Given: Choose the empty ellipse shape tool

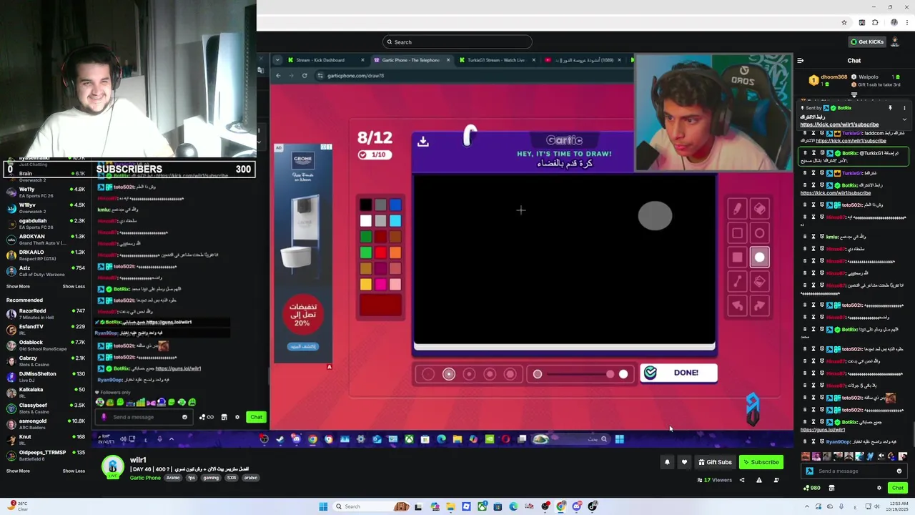Looking at the screenshot, I should tap(760, 233).
